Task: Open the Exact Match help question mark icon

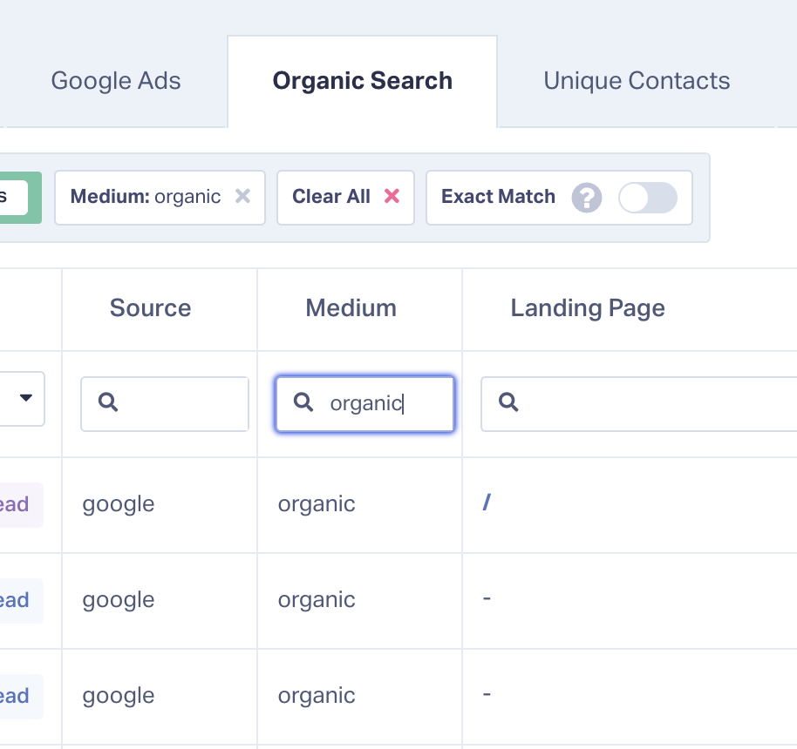Action: click(586, 198)
